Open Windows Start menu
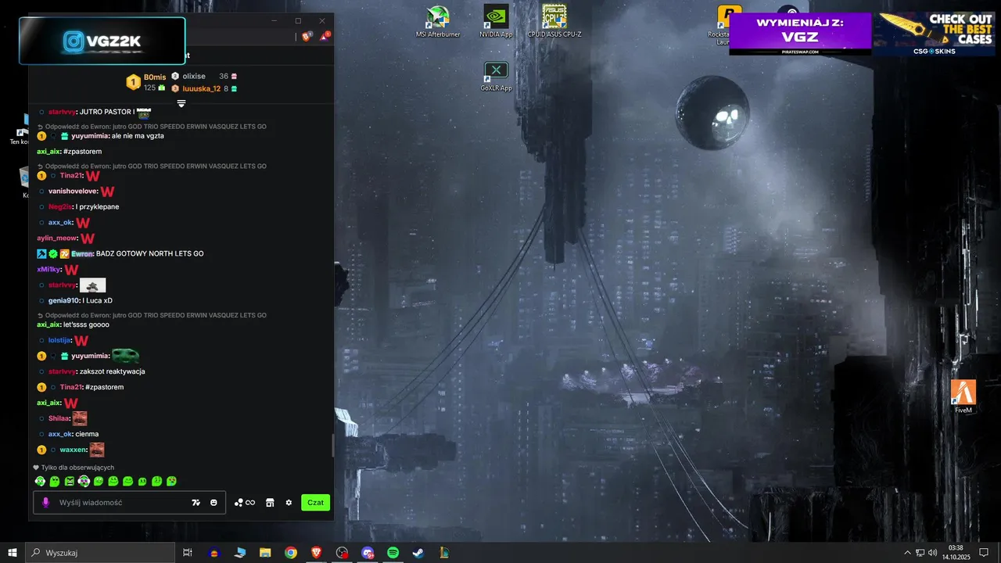Screen dimensions: 1001x563 [x=12, y=553]
